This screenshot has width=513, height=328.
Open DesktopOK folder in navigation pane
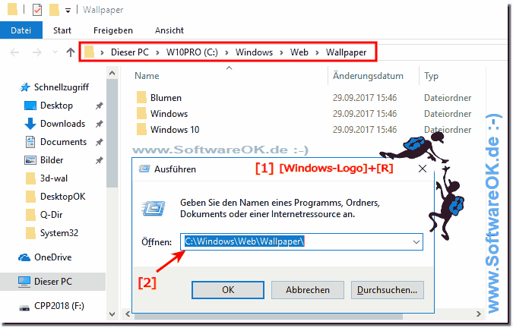click(63, 197)
